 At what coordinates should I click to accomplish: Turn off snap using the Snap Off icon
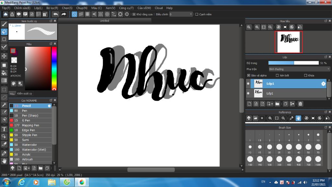coord(74,14)
